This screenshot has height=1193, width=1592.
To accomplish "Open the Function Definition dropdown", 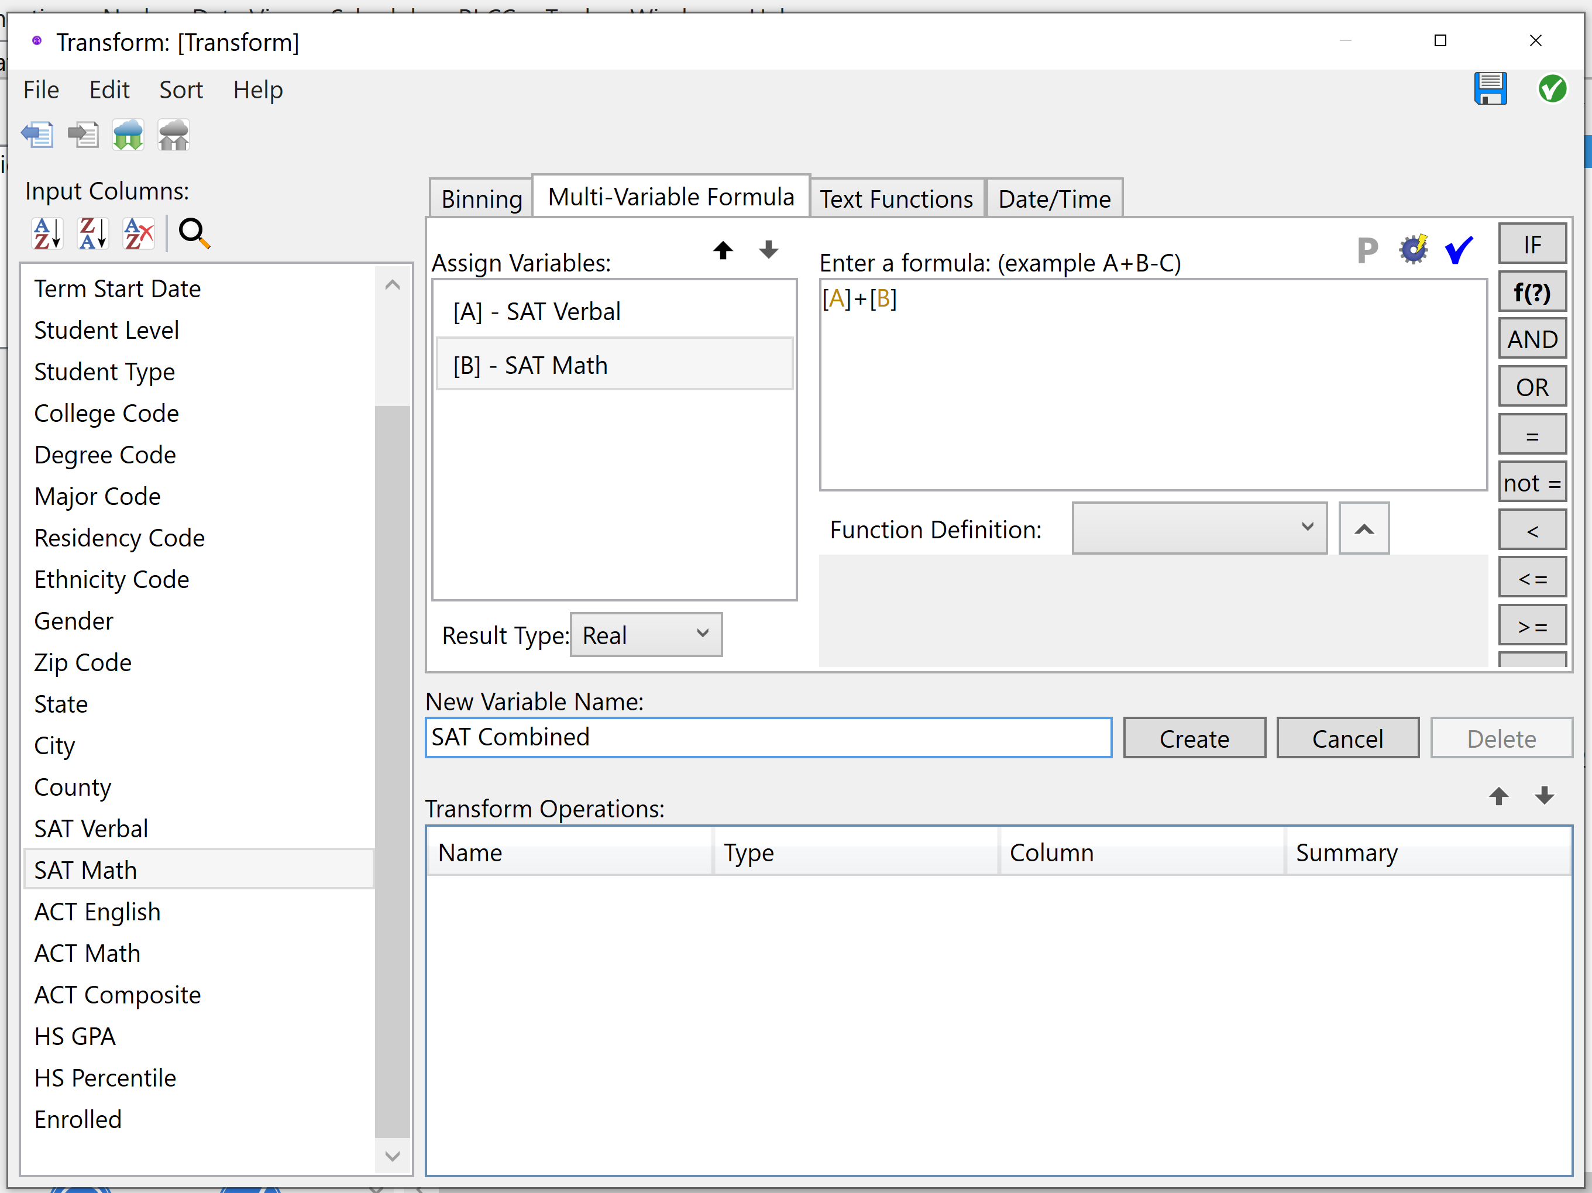I will point(1199,528).
